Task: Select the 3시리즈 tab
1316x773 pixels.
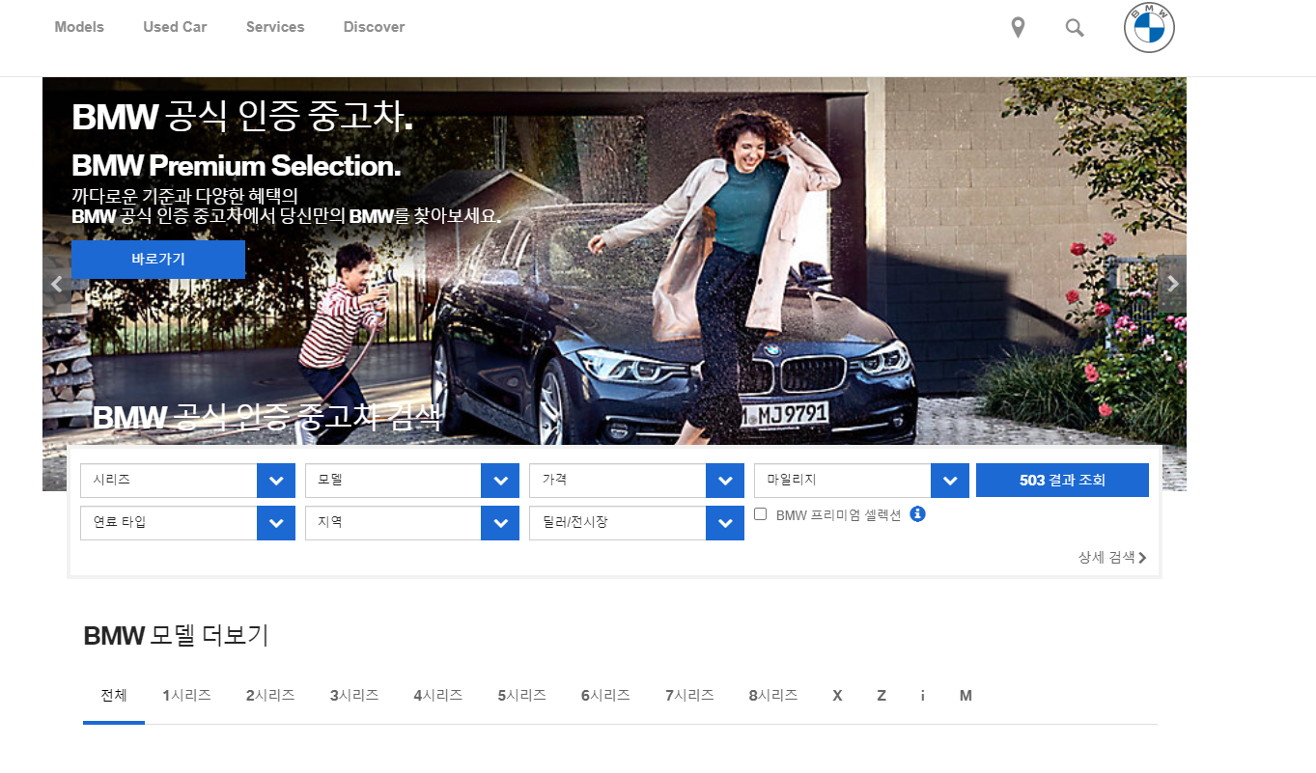Action: pos(354,696)
